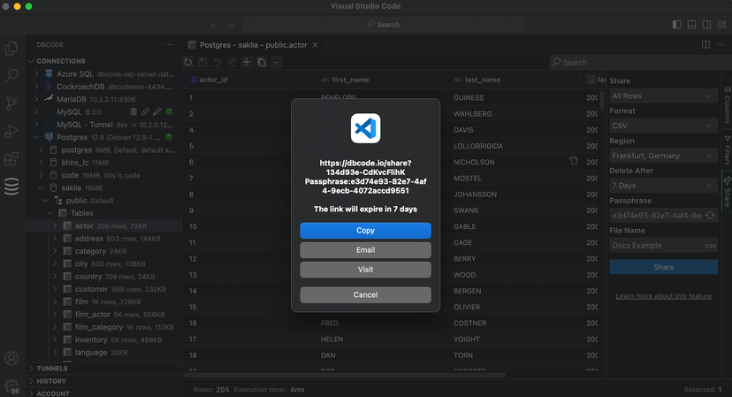Click the save icon in table toolbar
The height and width of the screenshot is (397, 732).
coord(202,62)
